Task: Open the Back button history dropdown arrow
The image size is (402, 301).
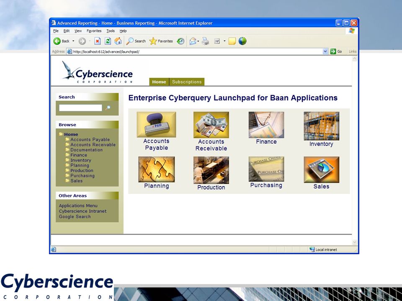Action: (x=73, y=41)
